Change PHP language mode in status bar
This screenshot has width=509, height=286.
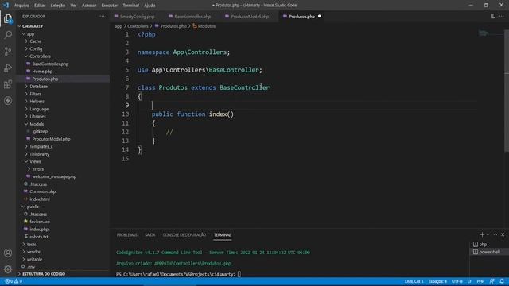480,281
